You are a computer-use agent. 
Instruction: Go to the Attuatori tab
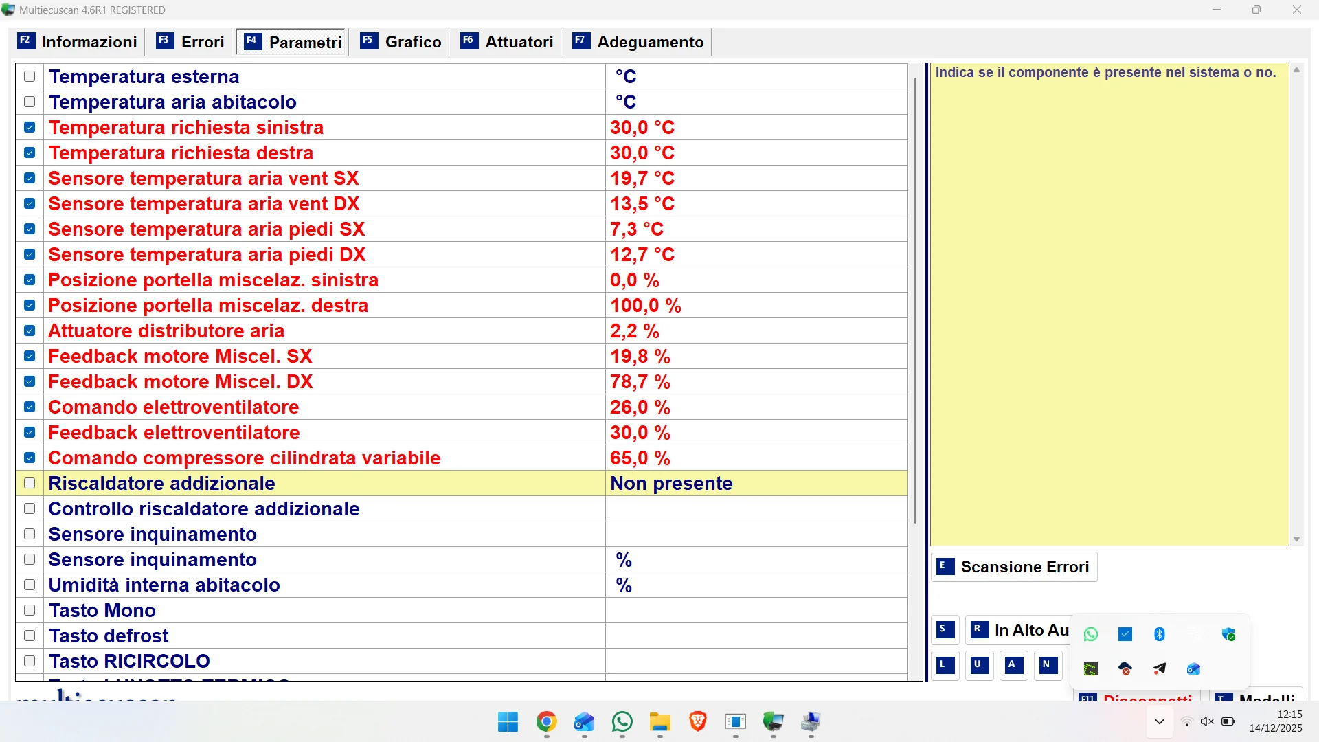(507, 42)
